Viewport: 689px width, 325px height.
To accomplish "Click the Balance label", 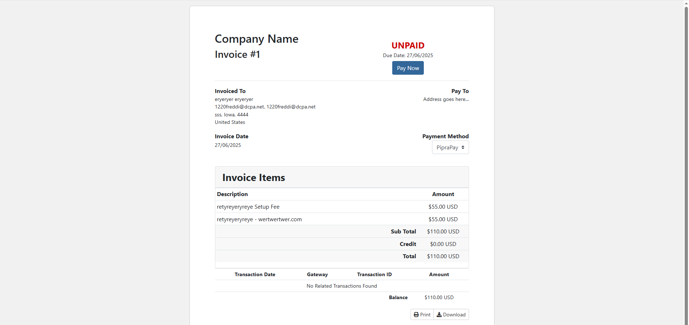I will pos(398,297).
